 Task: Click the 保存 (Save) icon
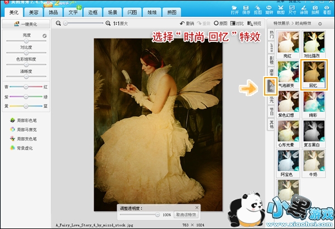coord(246,9)
